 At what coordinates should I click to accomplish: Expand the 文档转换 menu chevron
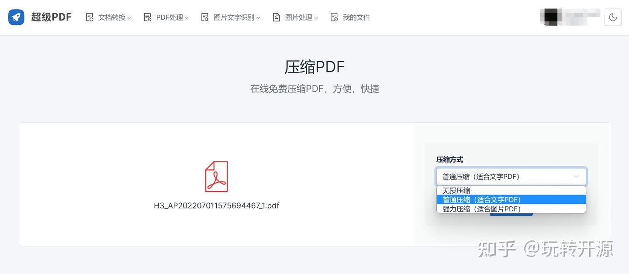tap(129, 18)
